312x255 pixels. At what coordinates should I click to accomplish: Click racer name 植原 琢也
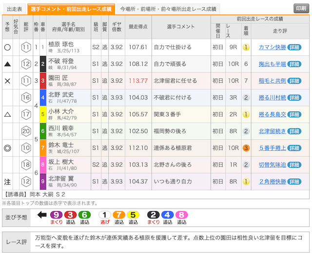coord(61,44)
